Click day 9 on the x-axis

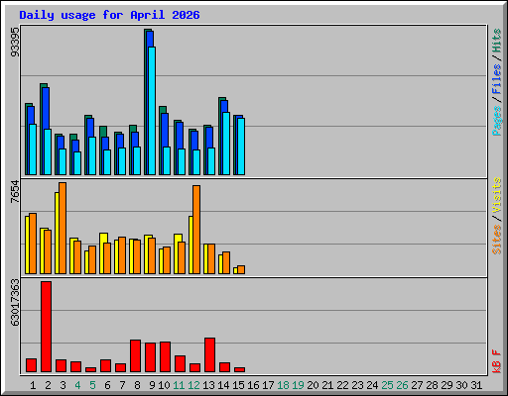pos(152,385)
